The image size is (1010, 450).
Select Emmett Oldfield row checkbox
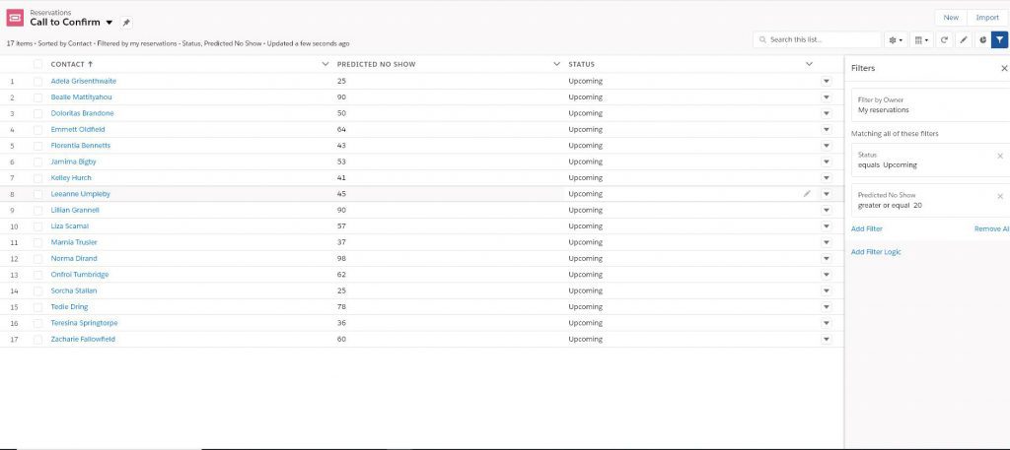(38, 129)
